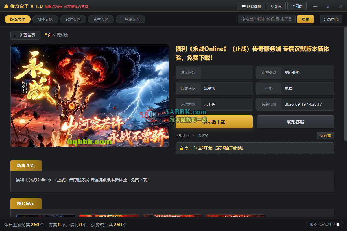Open the 永战 main cover image
Screen dimensions: 347x231
(90, 96)
